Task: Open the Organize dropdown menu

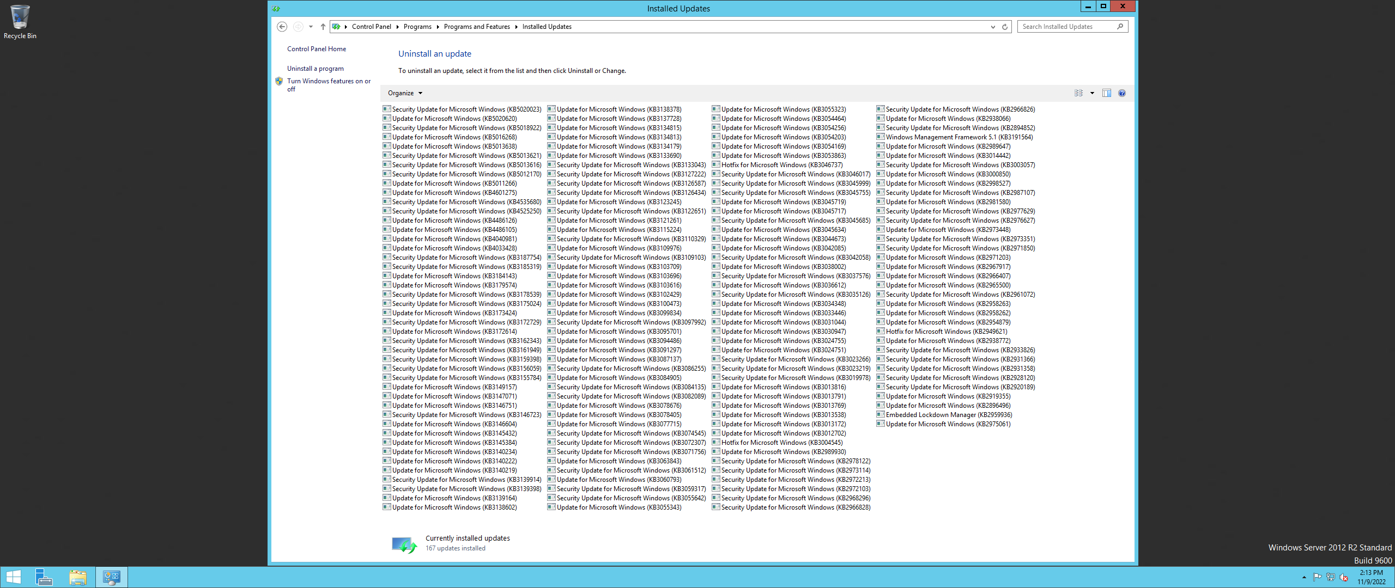Action: pos(405,93)
